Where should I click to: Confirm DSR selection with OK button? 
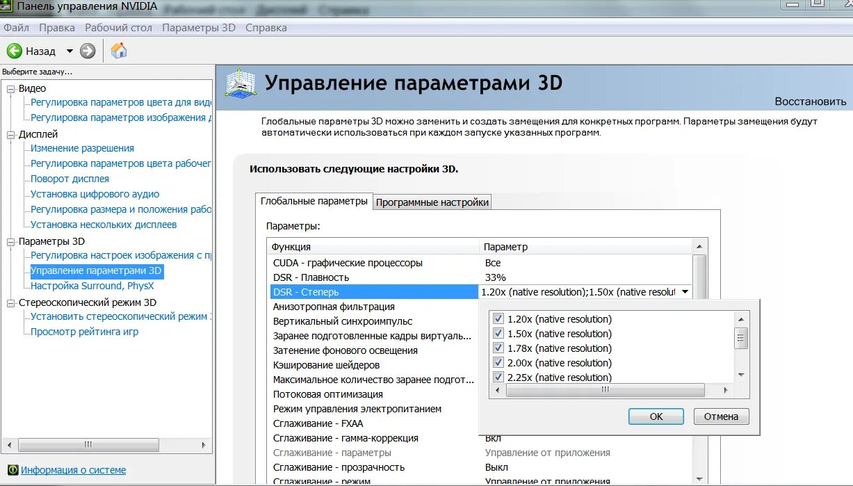pos(657,416)
